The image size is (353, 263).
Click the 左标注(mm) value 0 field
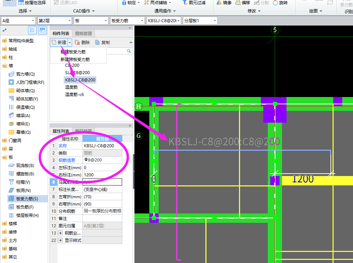[103, 168]
